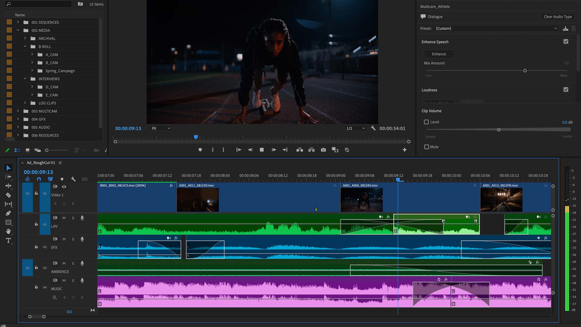This screenshot has height=327, width=581.
Task: Click the Clear Audio Type button
Action: (557, 17)
